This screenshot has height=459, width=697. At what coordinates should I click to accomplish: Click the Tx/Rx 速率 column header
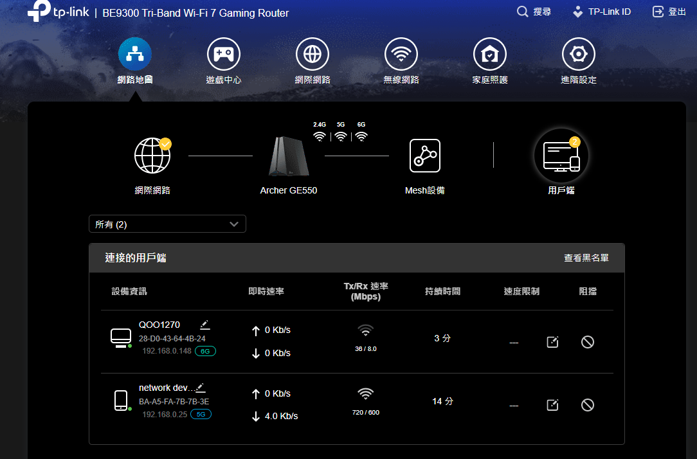[x=366, y=291]
